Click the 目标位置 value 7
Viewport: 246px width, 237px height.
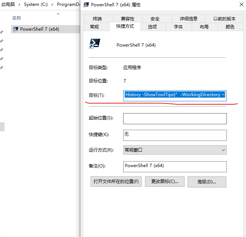[x=125, y=81]
